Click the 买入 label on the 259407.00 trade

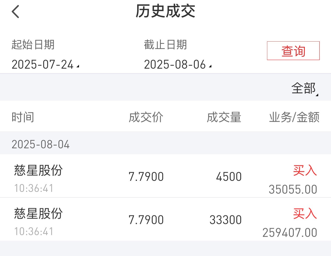[x=305, y=214]
